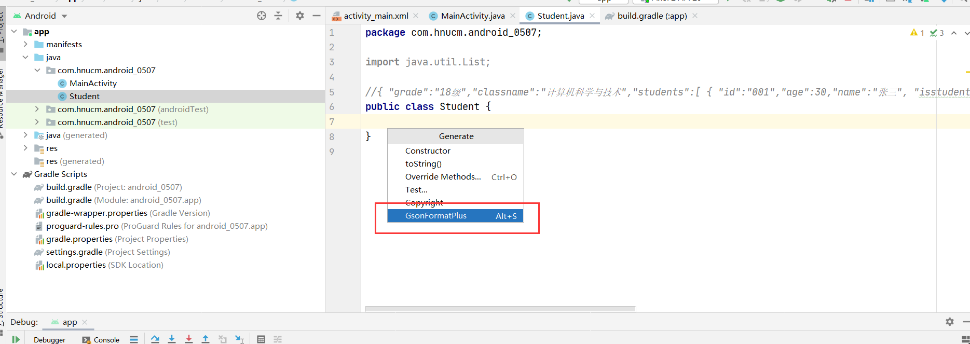The height and width of the screenshot is (344, 970).
Task: Close the Student.java tab
Action: point(592,16)
